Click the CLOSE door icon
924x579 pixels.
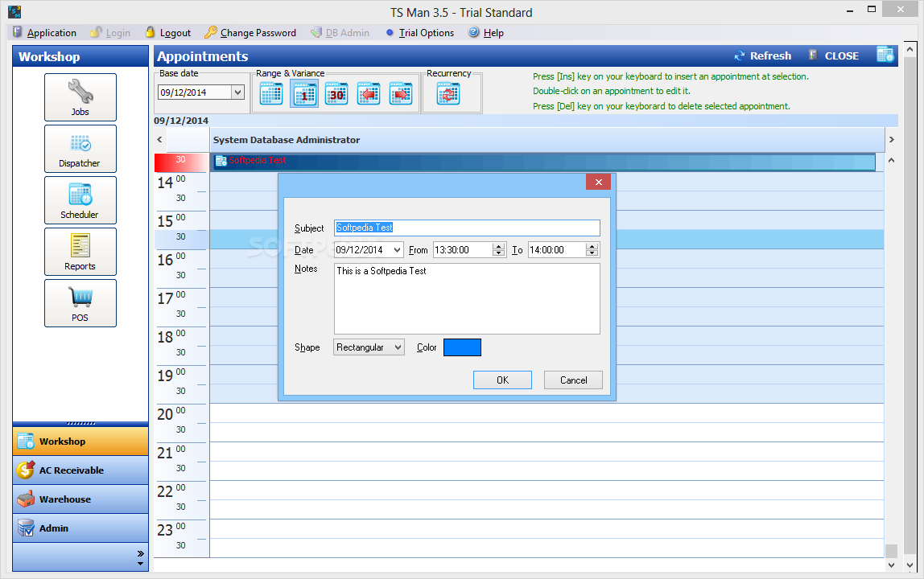tap(813, 55)
